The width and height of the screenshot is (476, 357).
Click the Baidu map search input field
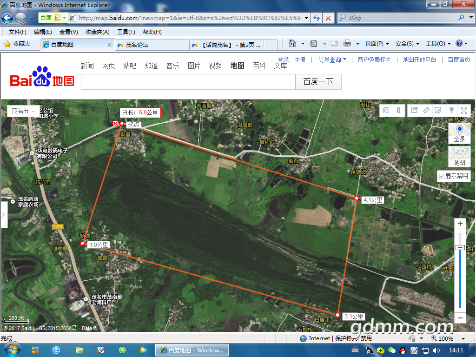[x=188, y=82]
